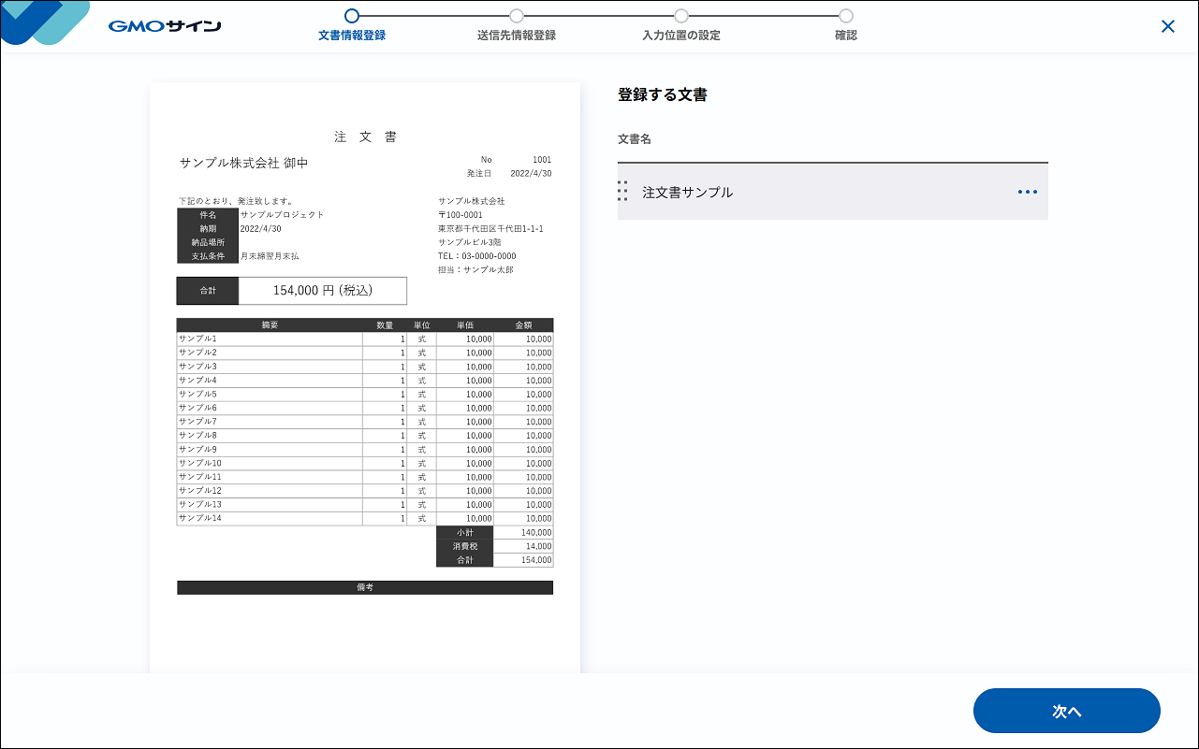Viewport: 1199px width, 749px height.
Task: Click the 確認 step circle
Action: click(846, 15)
